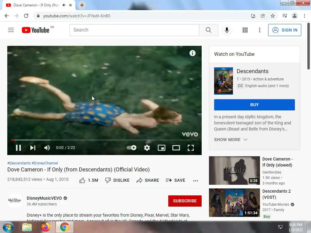Open Dove Cameron If Only (slowed) title
Image resolution: width=311 pixels, height=233 pixels.
[x=277, y=162]
